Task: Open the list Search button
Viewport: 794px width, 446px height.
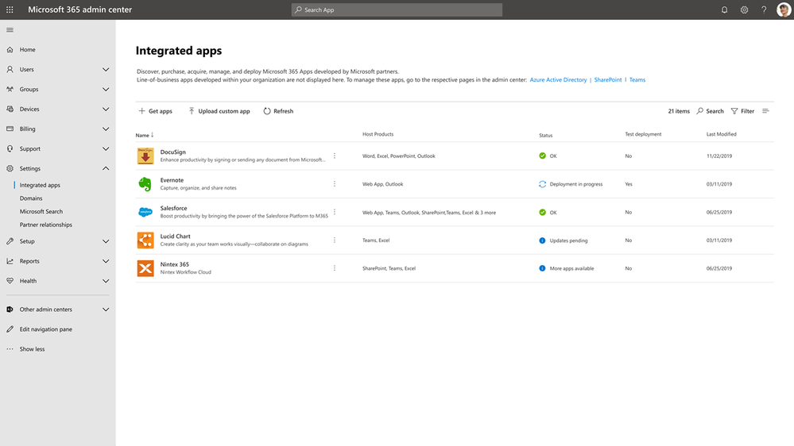Action: 710,111
